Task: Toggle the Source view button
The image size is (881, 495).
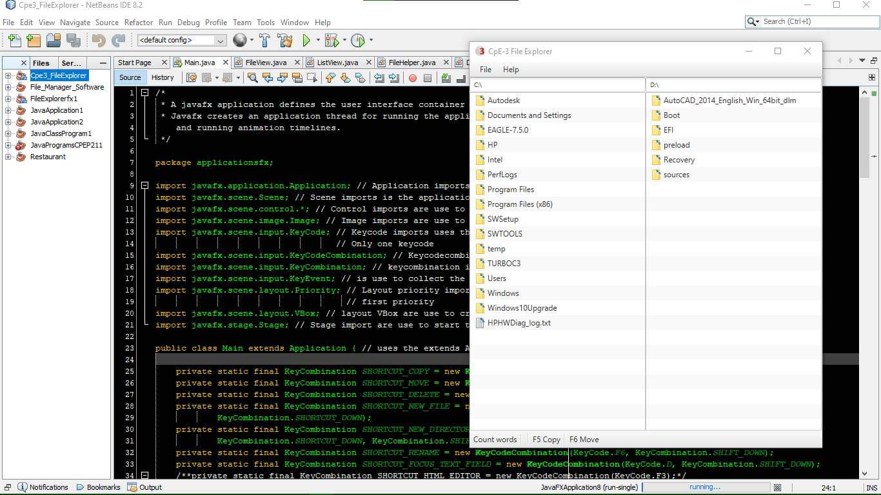Action: (130, 77)
